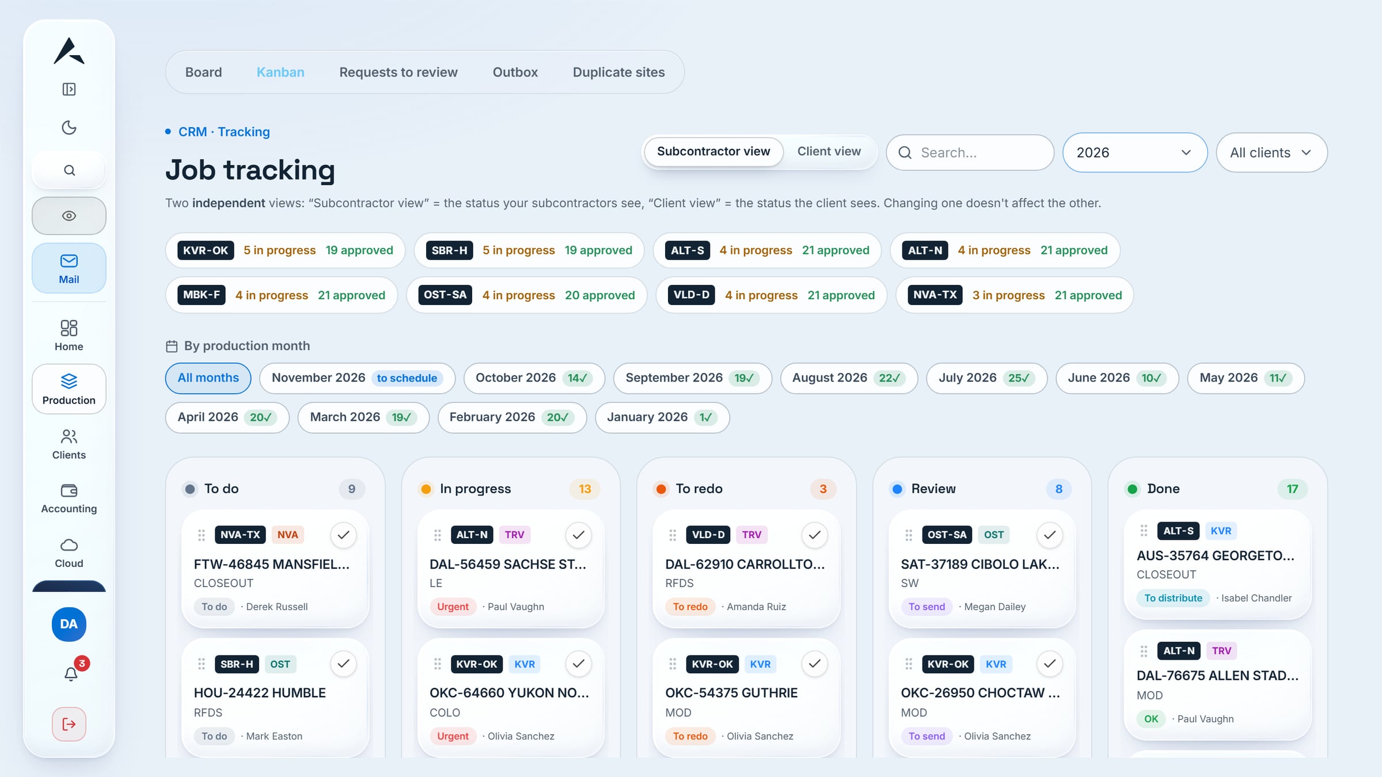Image resolution: width=1382 pixels, height=777 pixels.
Task: Mark SAT-37189 CIBOLO card checkmark
Action: pos(1050,535)
